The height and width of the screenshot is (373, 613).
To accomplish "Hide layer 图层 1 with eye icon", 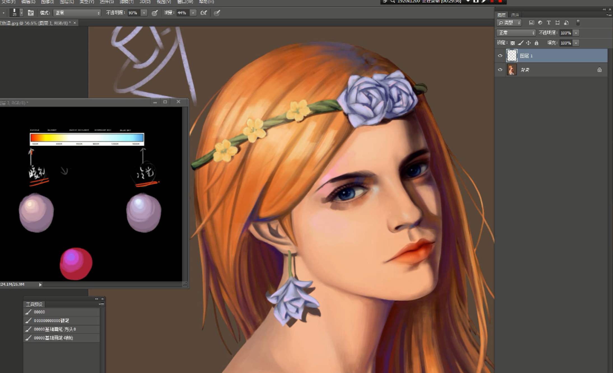I will [500, 56].
